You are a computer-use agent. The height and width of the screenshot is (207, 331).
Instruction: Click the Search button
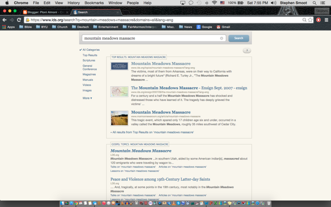pos(239,38)
